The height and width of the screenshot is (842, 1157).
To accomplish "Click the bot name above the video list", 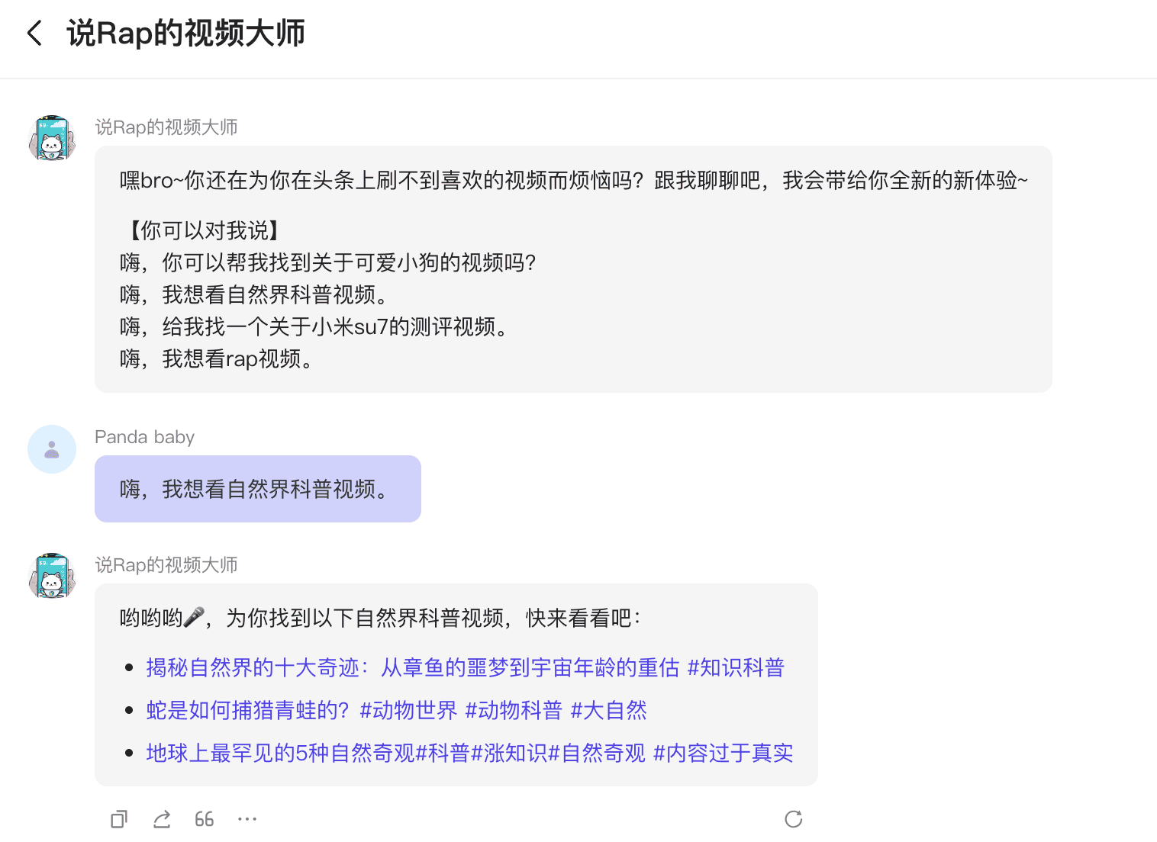I will tap(166, 565).
